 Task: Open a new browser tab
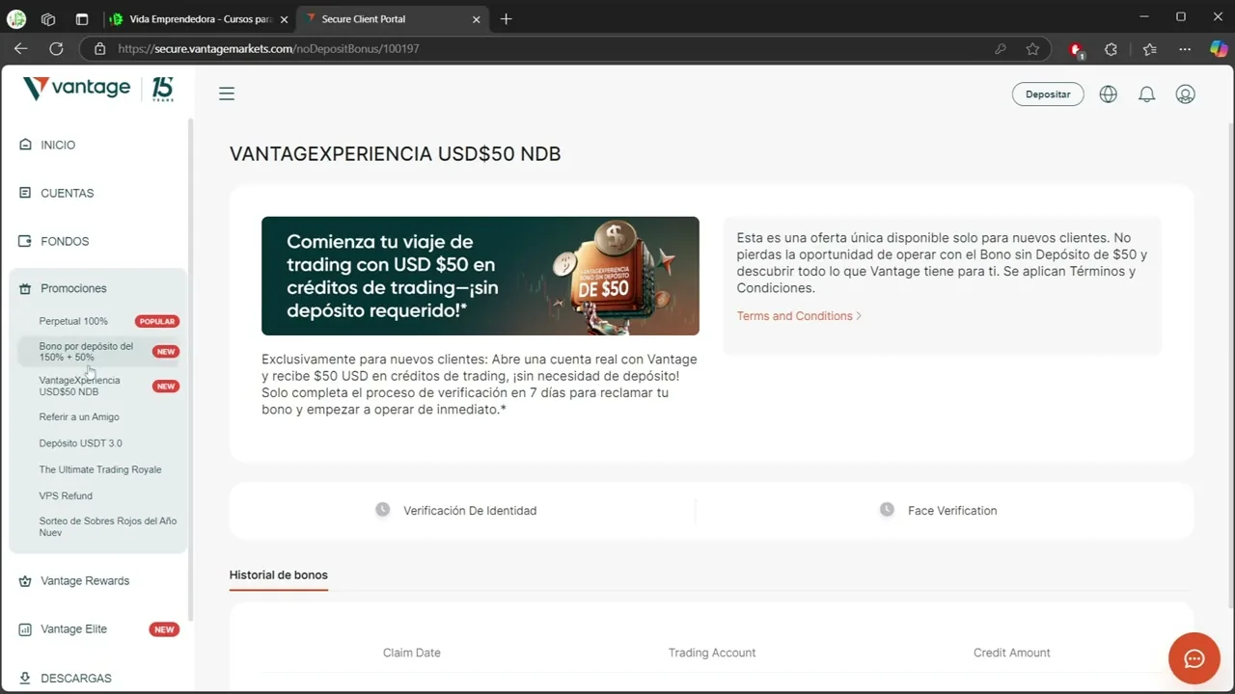507,18
